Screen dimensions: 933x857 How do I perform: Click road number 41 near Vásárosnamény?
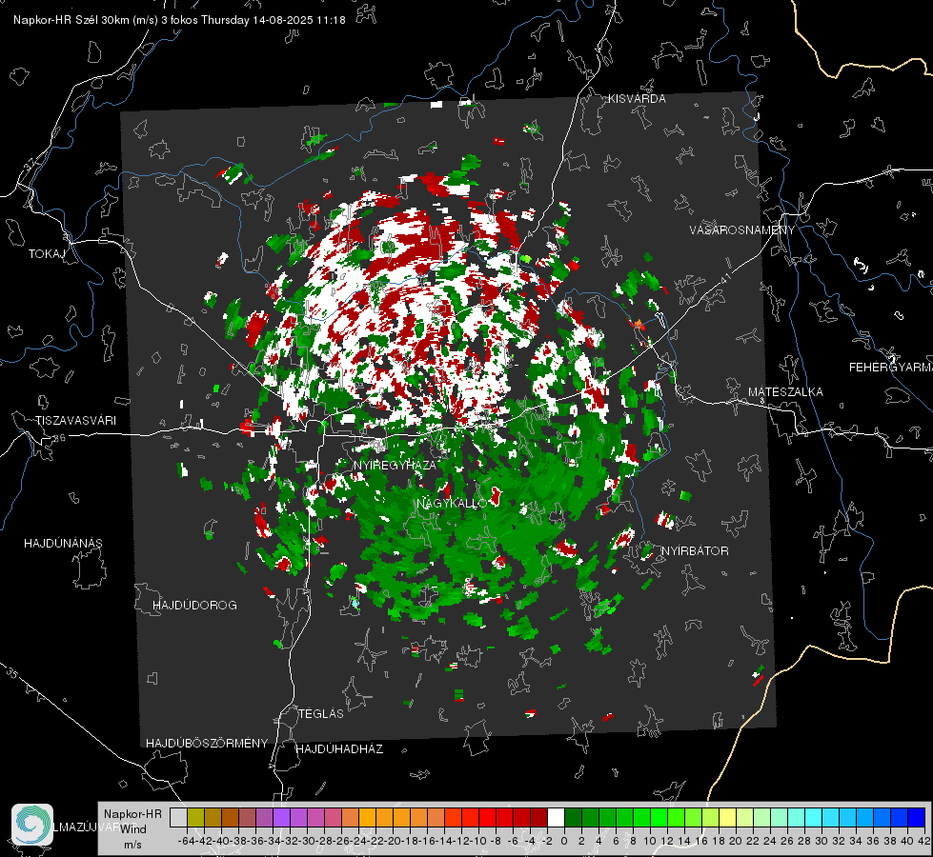tap(725, 277)
